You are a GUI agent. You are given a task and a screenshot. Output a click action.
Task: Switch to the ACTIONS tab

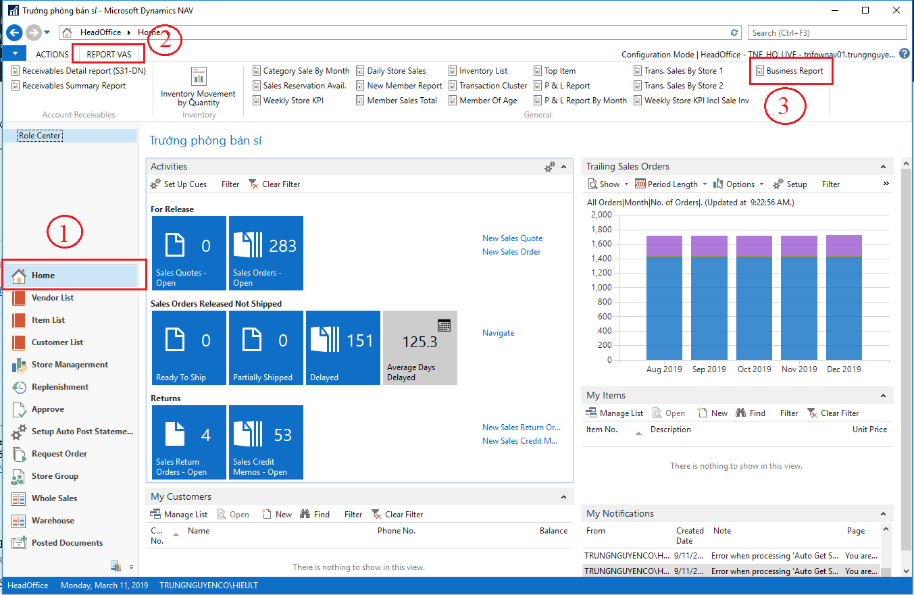pos(52,54)
